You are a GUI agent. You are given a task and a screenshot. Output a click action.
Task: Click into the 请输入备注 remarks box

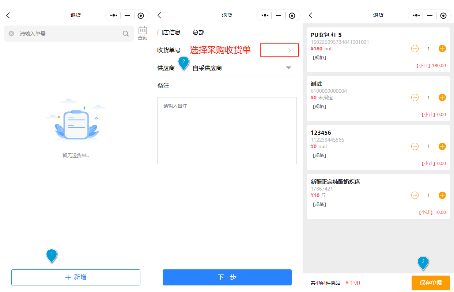(227, 130)
